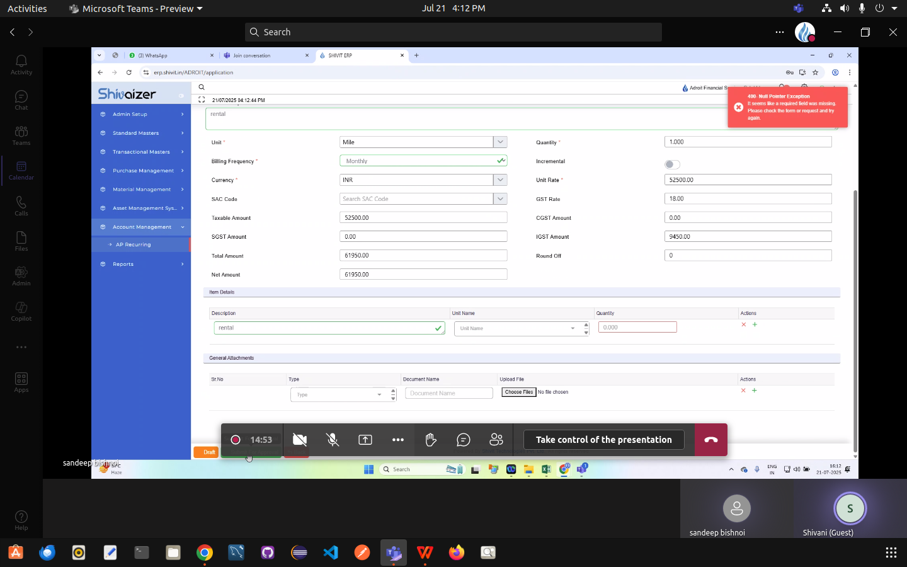Click the Choose Files upload button
This screenshot has width=907, height=567.
[518, 392]
